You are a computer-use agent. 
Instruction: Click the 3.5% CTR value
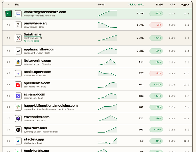pyautogui.click(x=172, y=107)
